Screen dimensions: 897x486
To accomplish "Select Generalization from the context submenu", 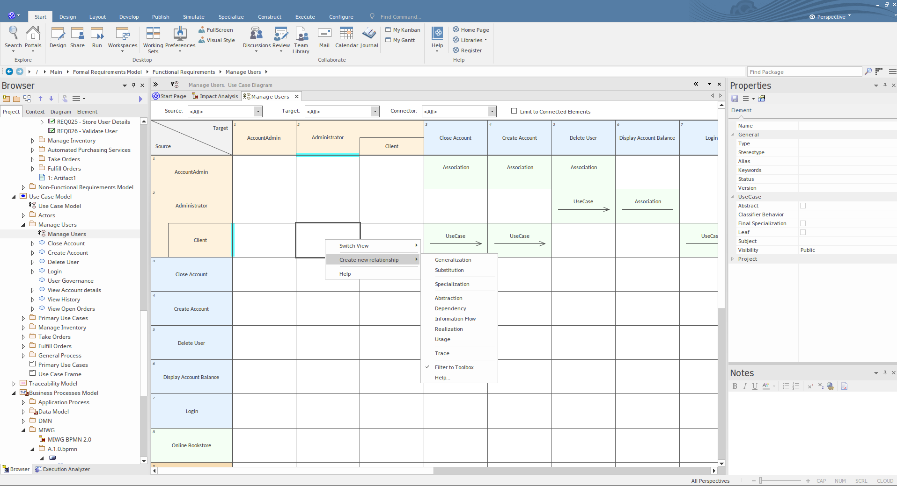I will point(453,260).
